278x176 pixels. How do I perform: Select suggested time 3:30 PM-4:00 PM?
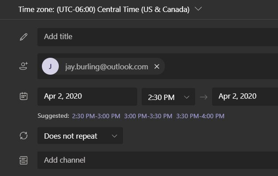(200, 116)
